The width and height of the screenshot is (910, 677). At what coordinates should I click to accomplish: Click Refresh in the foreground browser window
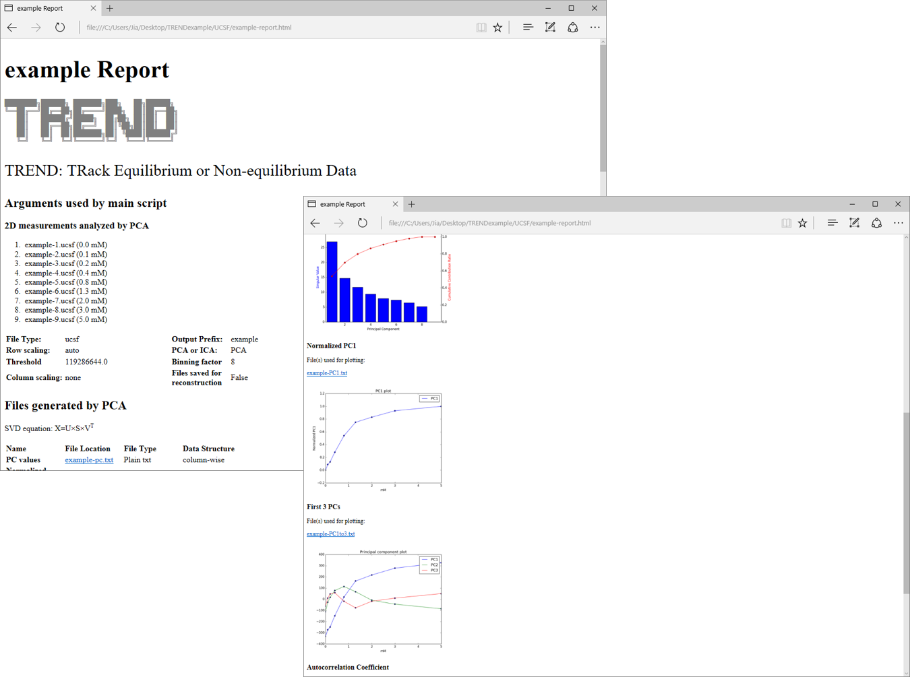tap(363, 223)
